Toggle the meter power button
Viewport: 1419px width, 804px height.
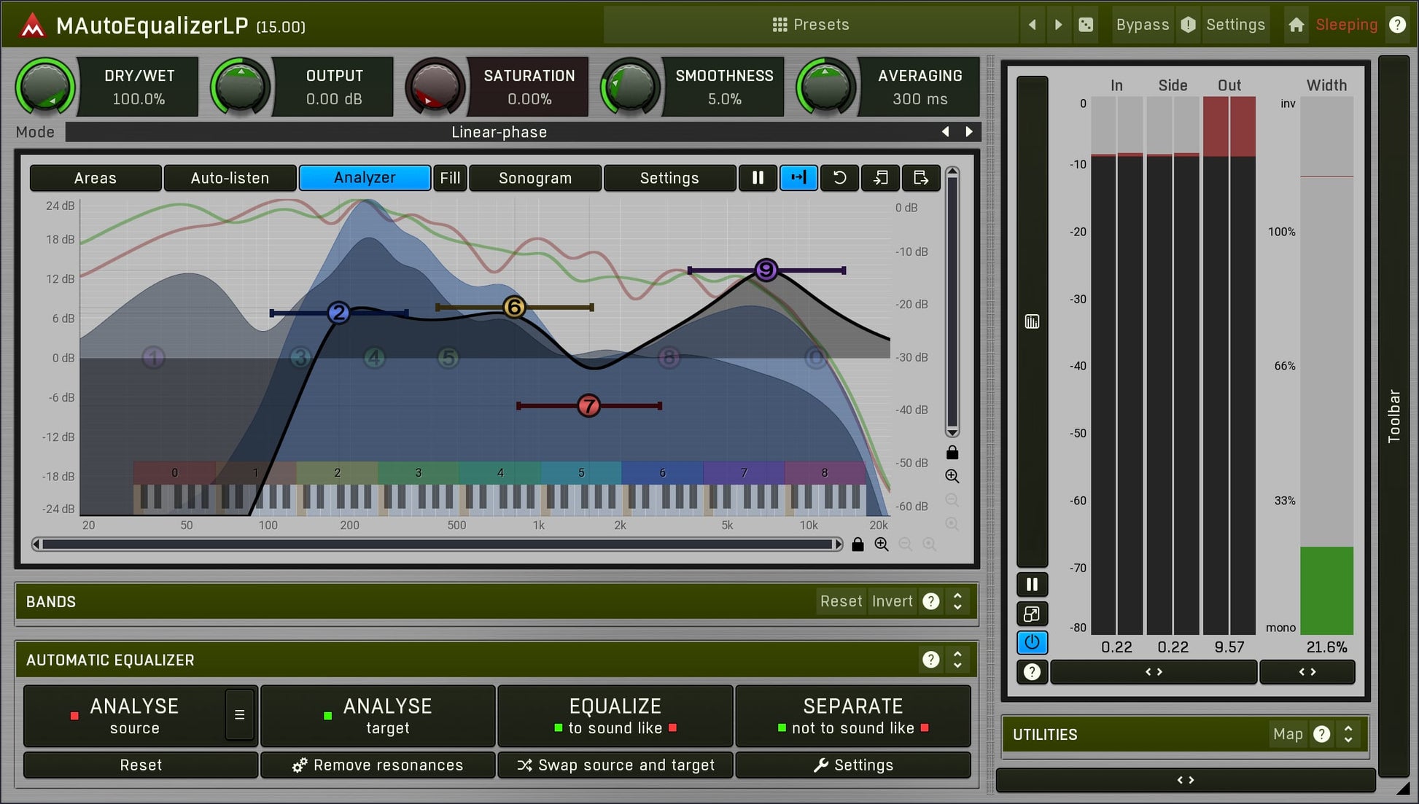(1031, 642)
